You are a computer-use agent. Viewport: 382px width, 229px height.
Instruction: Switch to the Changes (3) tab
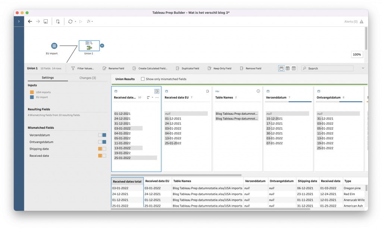[88, 78]
